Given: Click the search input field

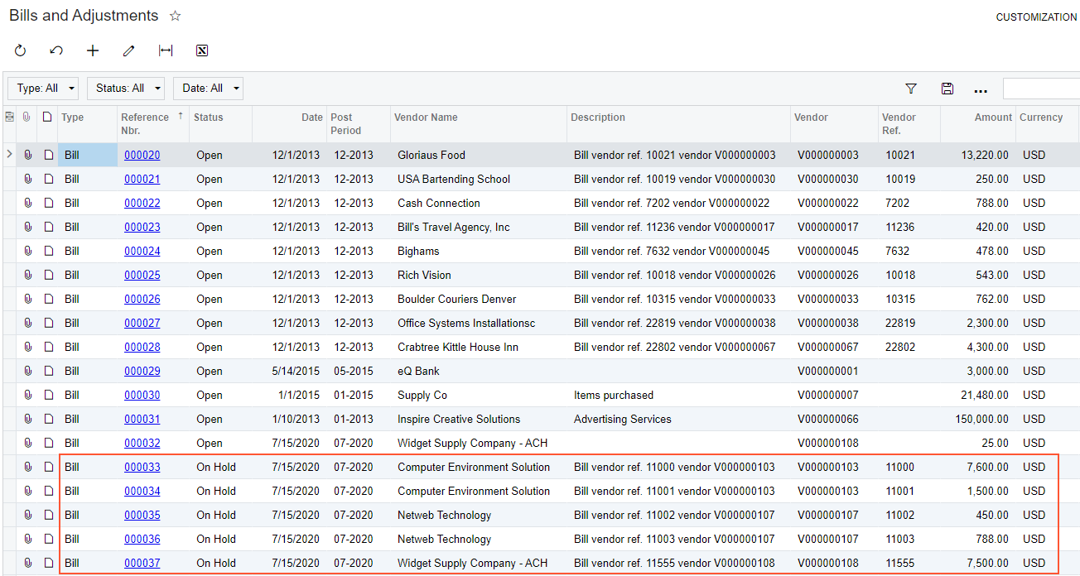Looking at the screenshot, I should (1040, 89).
